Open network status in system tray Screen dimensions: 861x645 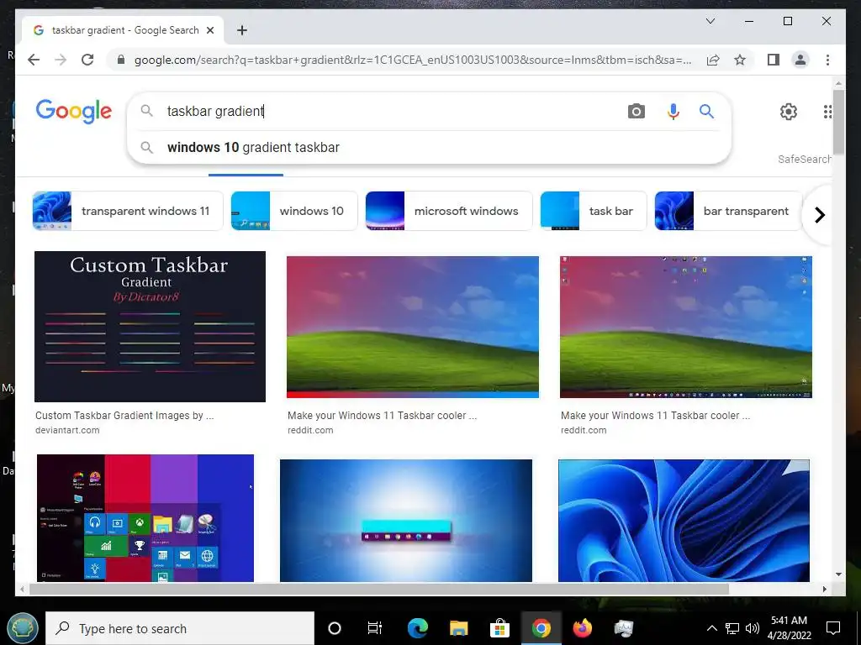click(x=732, y=628)
